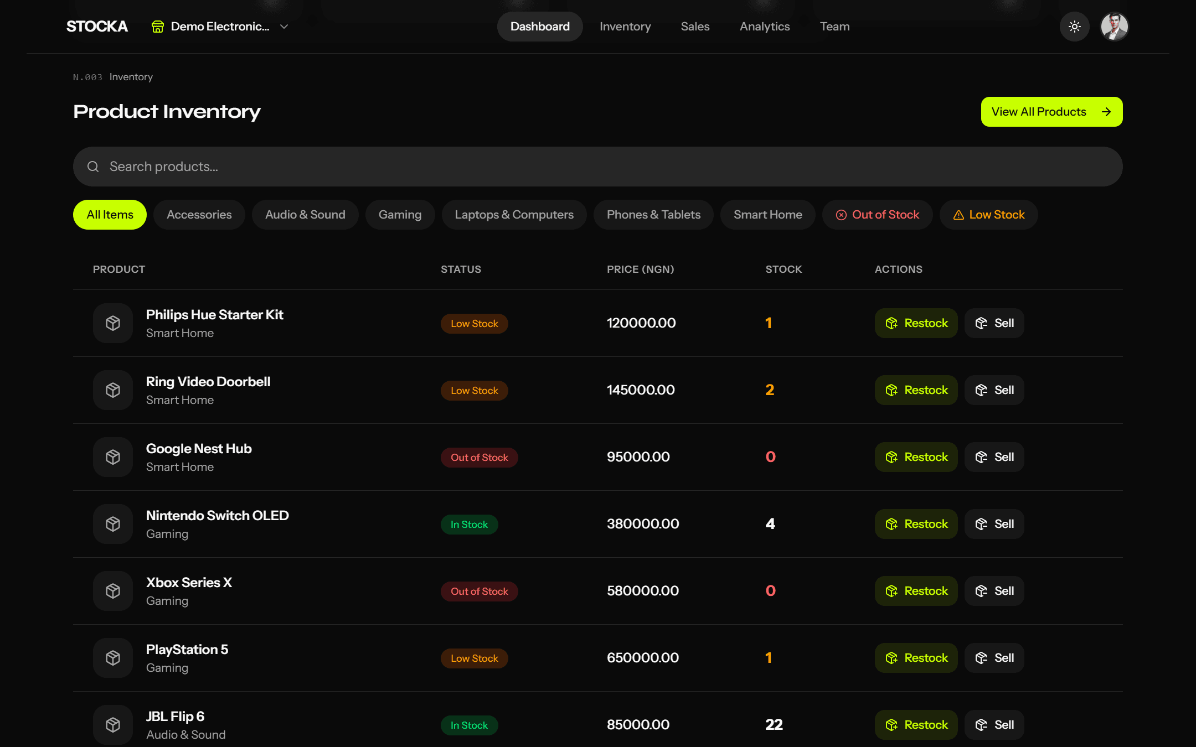Filter by Accessories category
The height and width of the screenshot is (747, 1196).
coord(199,215)
